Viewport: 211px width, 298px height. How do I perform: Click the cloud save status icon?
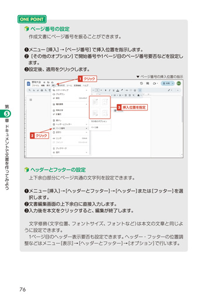point(52,82)
